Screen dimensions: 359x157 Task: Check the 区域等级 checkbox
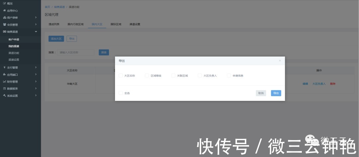(147, 76)
